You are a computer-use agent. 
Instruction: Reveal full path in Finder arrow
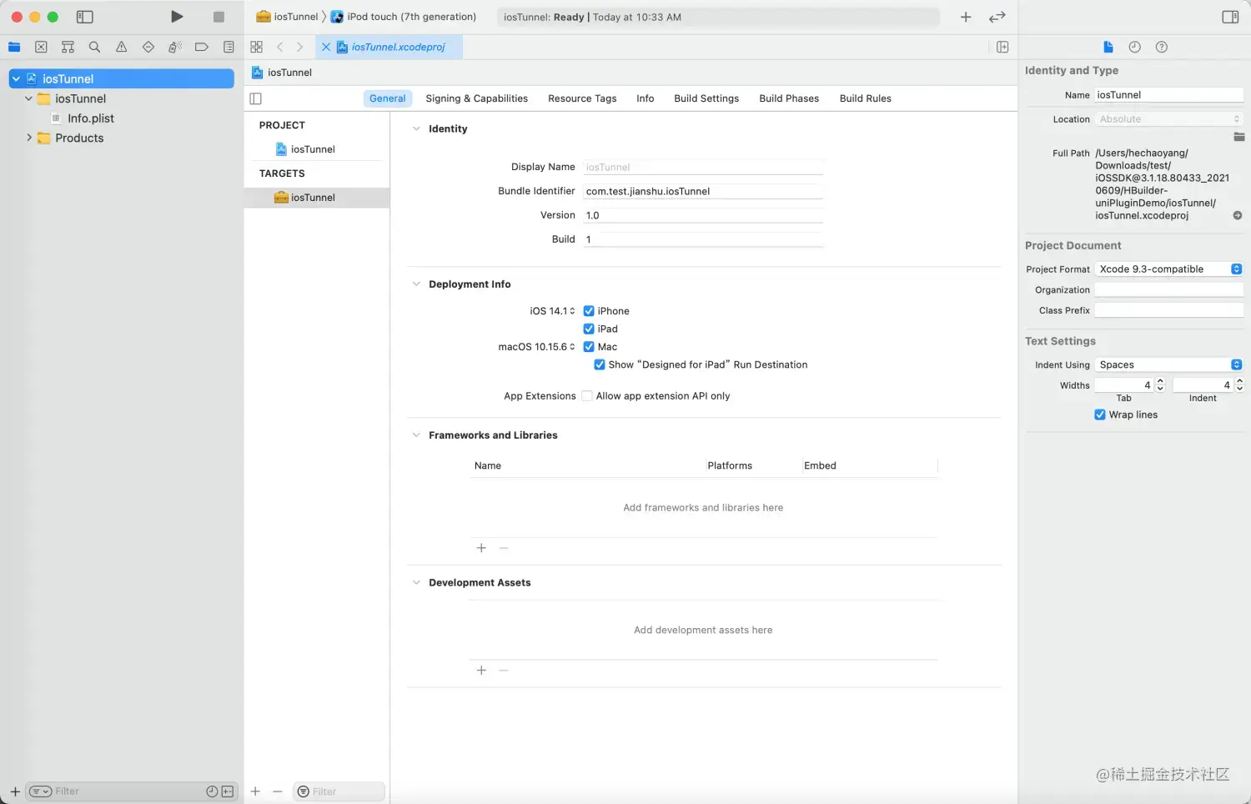coord(1238,215)
